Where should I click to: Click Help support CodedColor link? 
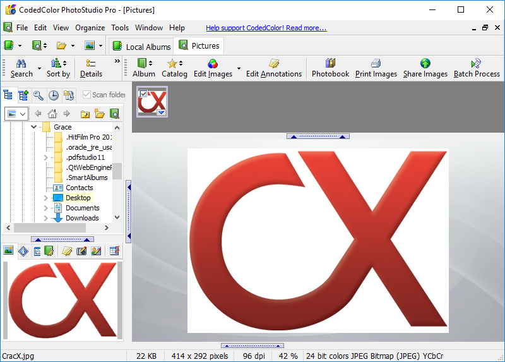click(x=266, y=28)
